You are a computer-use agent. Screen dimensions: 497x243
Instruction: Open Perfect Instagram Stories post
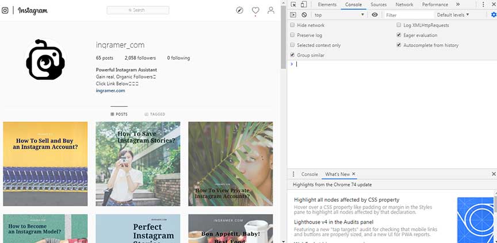tap(138, 229)
